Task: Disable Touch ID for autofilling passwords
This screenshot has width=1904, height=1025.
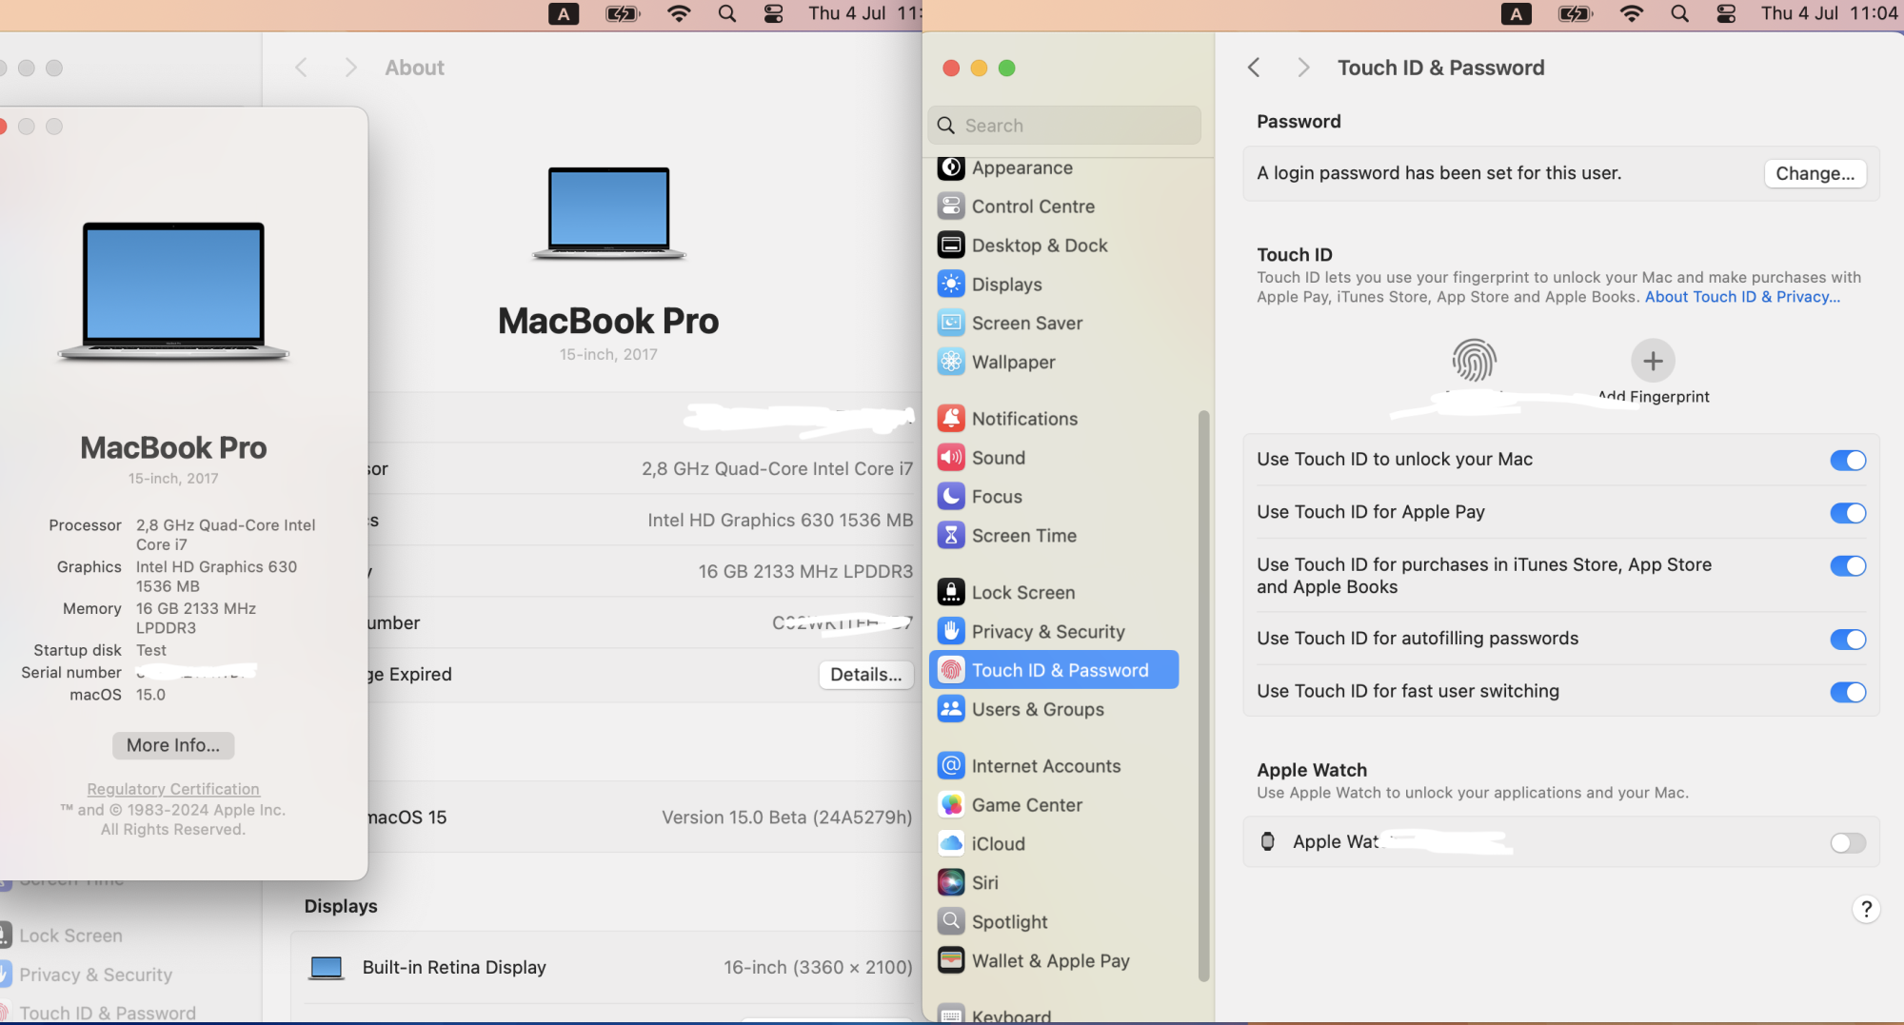Action: (1848, 640)
